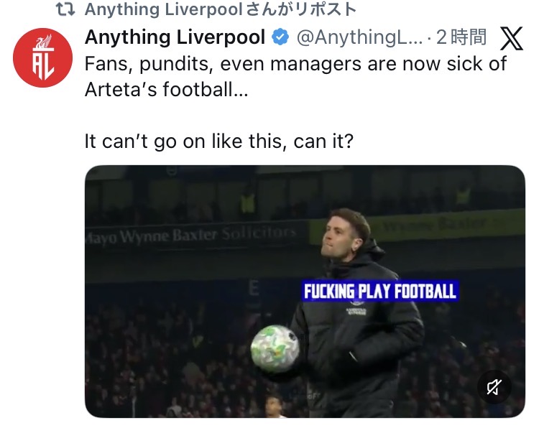This screenshot has width=539, height=428.
Task: Click the X logo icon
Action: tap(511, 37)
